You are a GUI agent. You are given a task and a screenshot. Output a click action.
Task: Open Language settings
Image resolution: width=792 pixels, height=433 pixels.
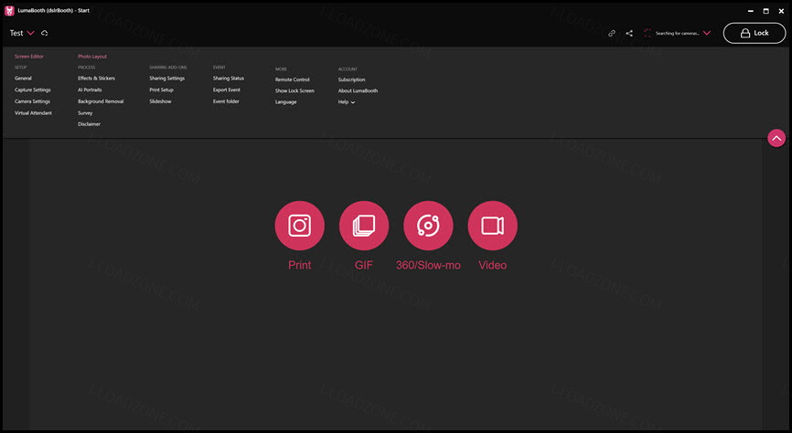pyautogui.click(x=286, y=102)
